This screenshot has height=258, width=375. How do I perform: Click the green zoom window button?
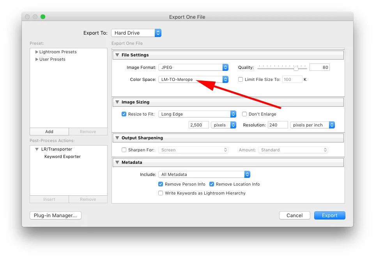pyautogui.click(x=43, y=17)
